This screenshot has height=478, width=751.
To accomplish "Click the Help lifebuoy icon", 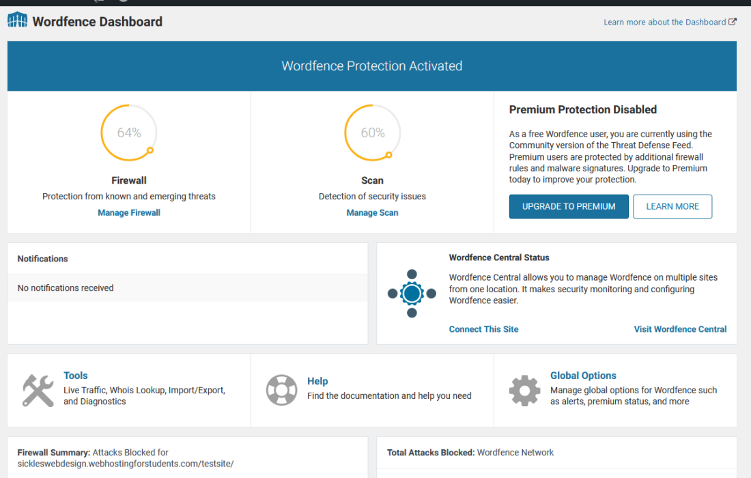I will tap(281, 390).
